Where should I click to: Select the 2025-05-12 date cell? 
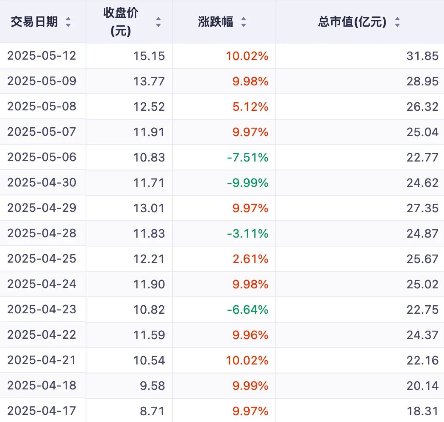click(42, 56)
